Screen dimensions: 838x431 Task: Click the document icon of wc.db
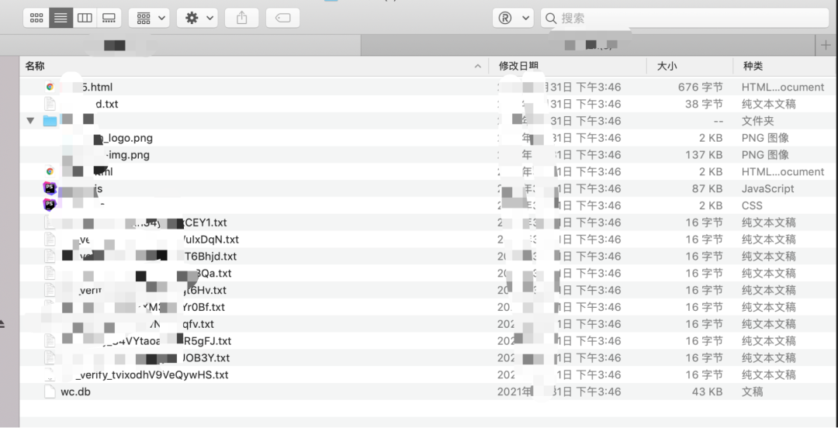tap(50, 392)
